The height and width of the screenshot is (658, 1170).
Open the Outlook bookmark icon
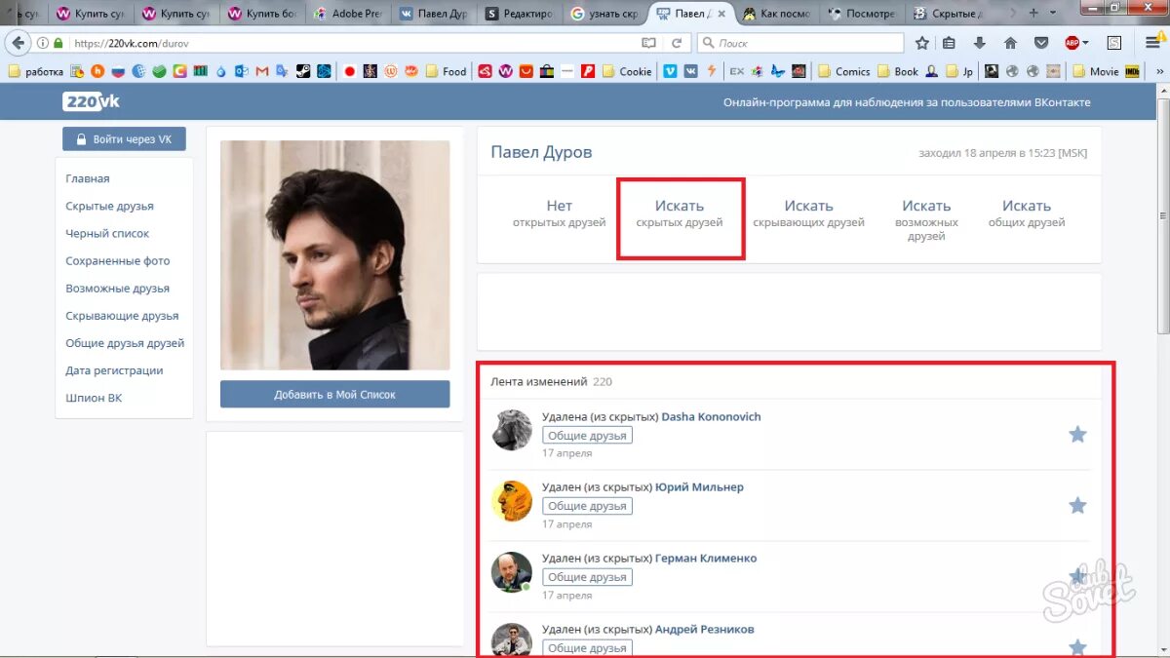tap(241, 71)
